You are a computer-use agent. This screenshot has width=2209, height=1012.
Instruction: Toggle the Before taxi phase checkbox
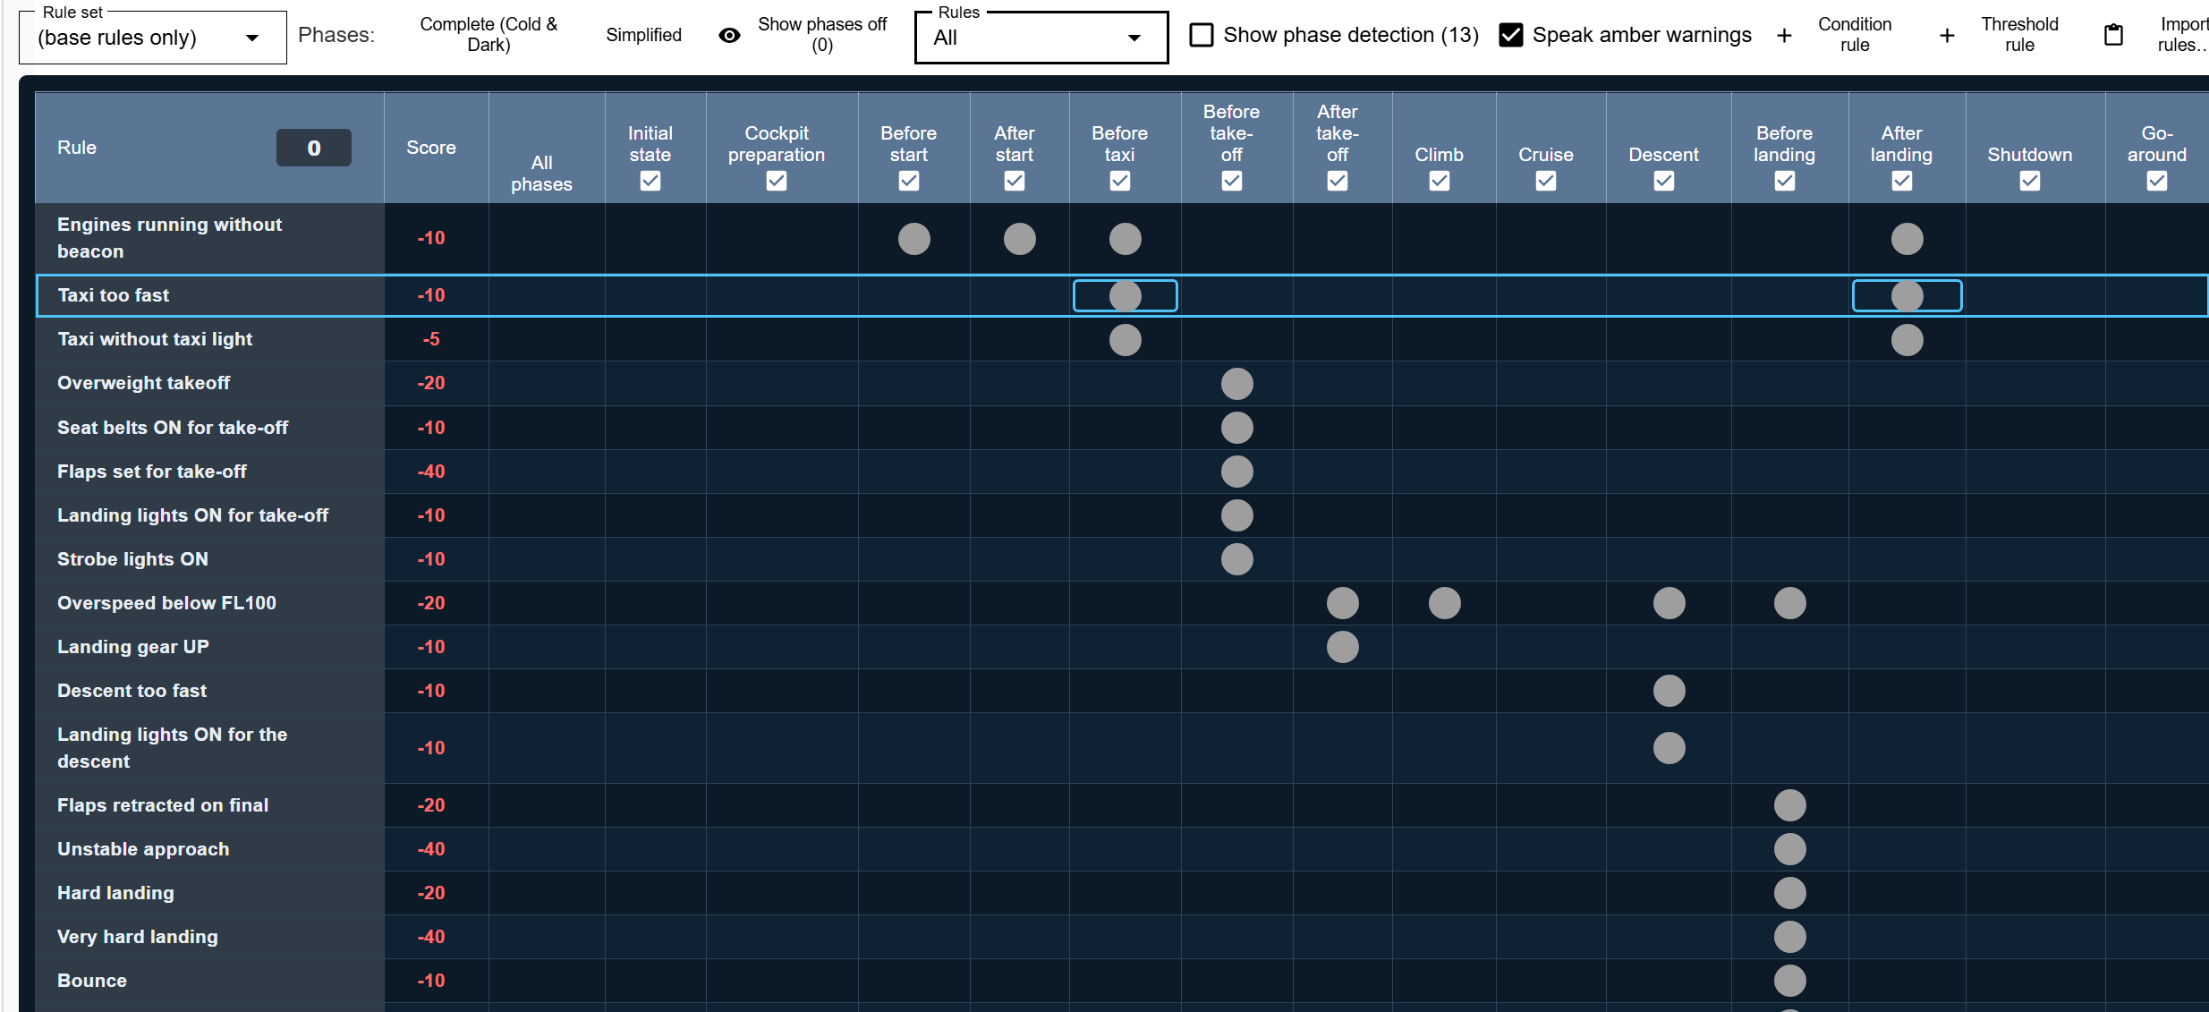click(x=1120, y=181)
